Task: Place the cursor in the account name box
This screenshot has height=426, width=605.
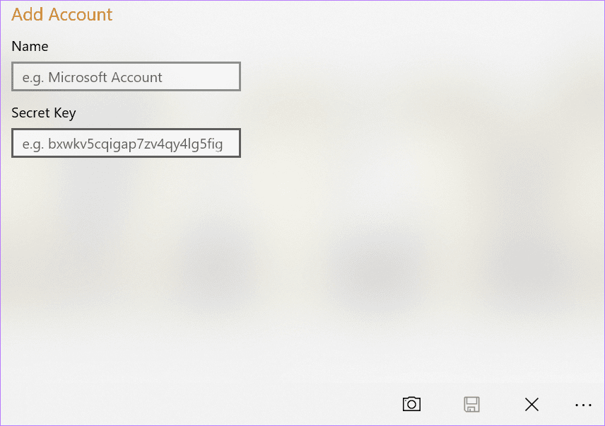Action: (x=127, y=76)
